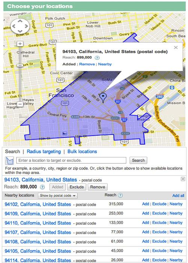The width and height of the screenshot is (188, 263).
Task: Open 94105, California, United States link
Action: pyautogui.click(x=38, y=251)
